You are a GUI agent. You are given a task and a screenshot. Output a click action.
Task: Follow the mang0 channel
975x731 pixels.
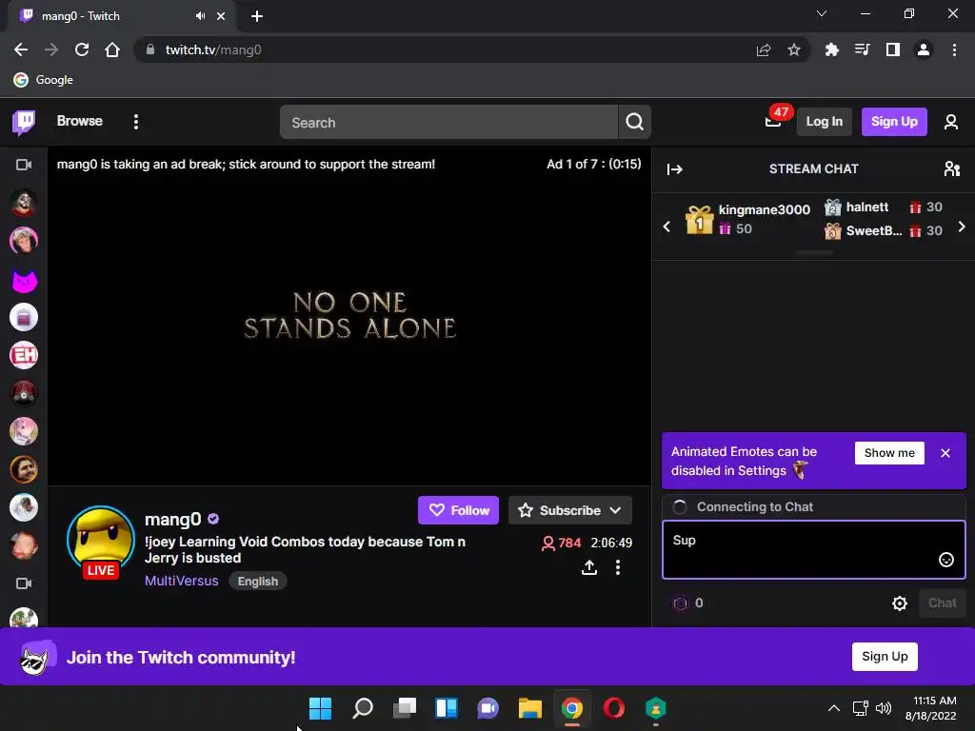click(458, 510)
